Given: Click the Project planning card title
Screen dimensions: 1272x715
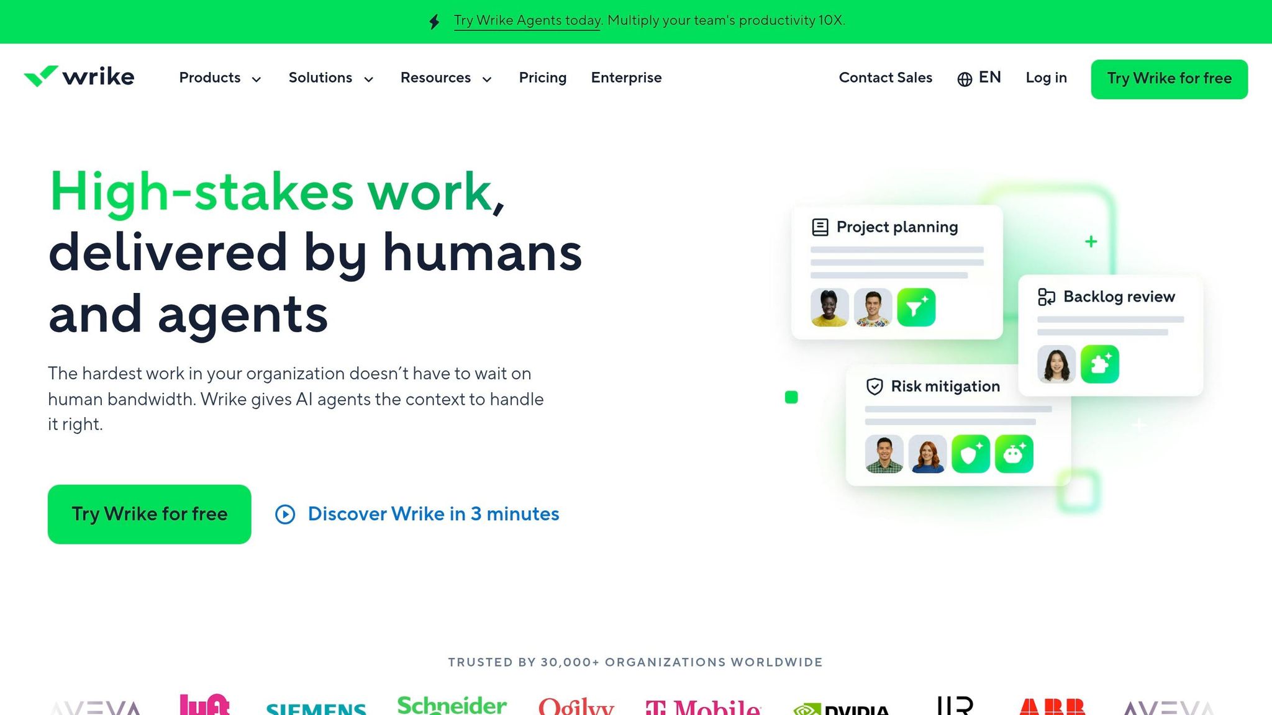Looking at the screenshot, I should [897, 227].
